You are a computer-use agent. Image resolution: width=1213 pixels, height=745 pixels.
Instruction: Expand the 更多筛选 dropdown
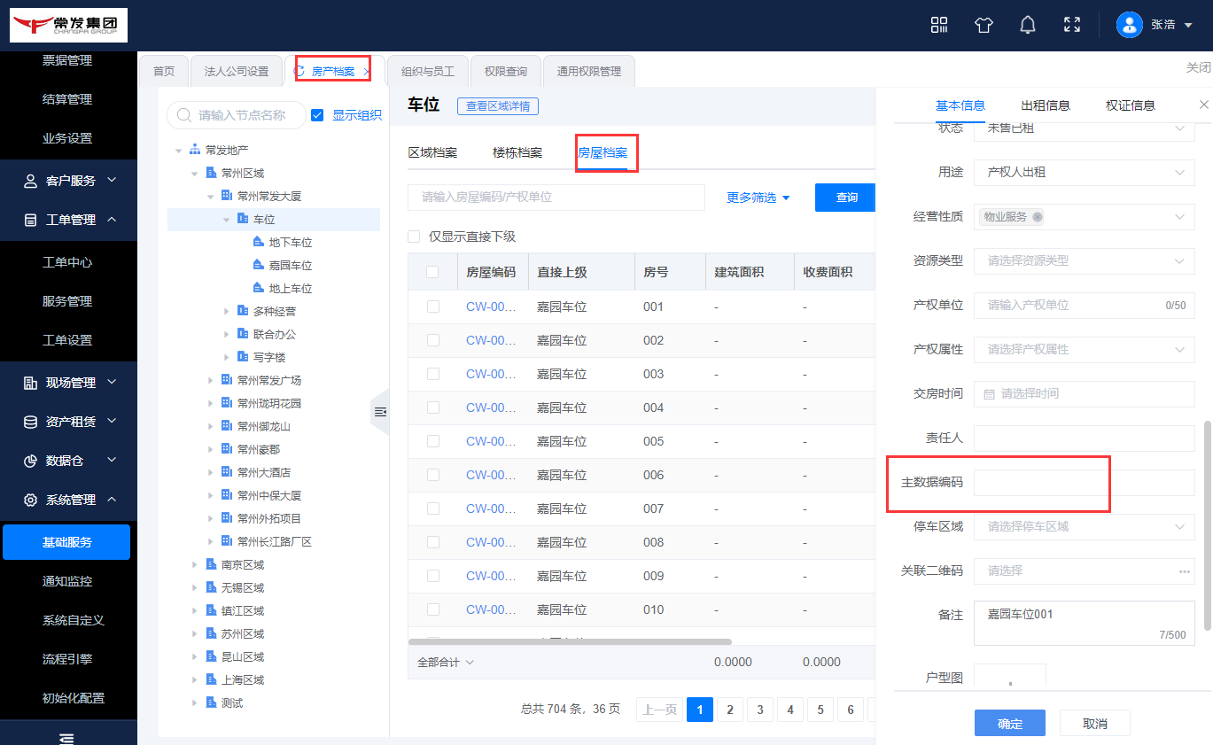[x=758, y=198]
